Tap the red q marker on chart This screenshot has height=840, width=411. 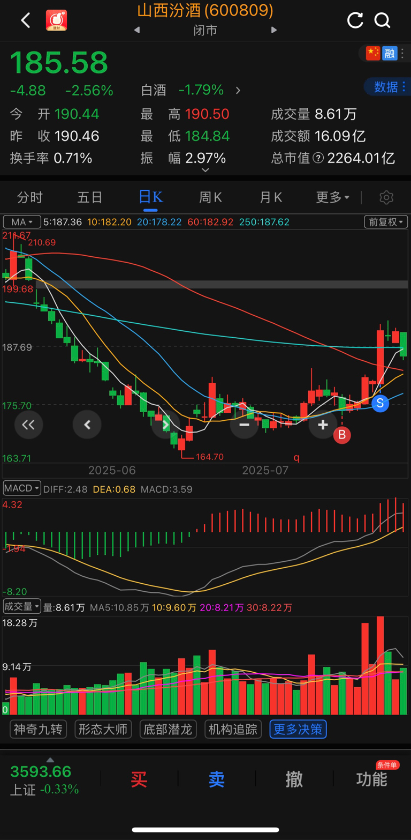coord(296,457)
